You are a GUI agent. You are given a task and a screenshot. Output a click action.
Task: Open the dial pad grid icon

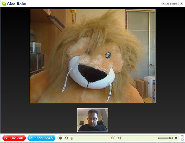pyautogui.click(x=72, y=138)
